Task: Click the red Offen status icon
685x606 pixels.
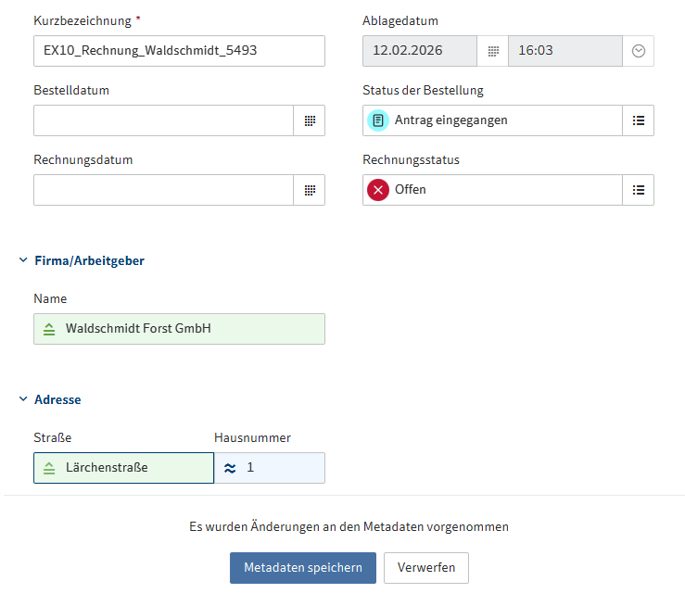Action: click(x=378, y=190)
